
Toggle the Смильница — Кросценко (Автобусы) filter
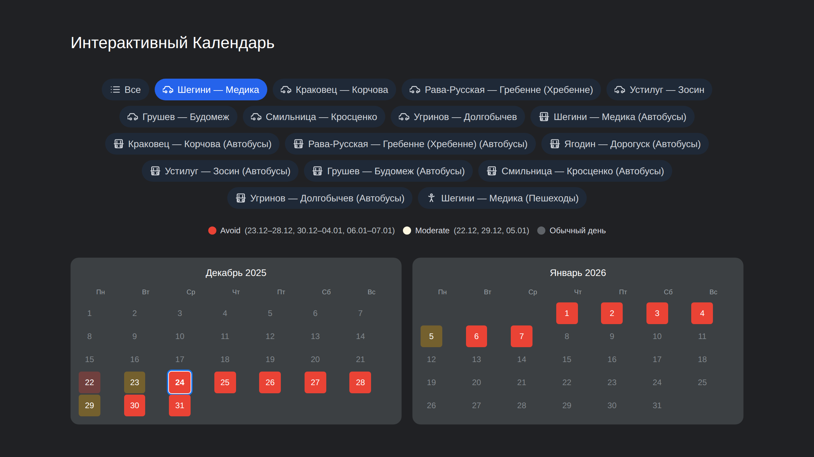click(575, 171)
